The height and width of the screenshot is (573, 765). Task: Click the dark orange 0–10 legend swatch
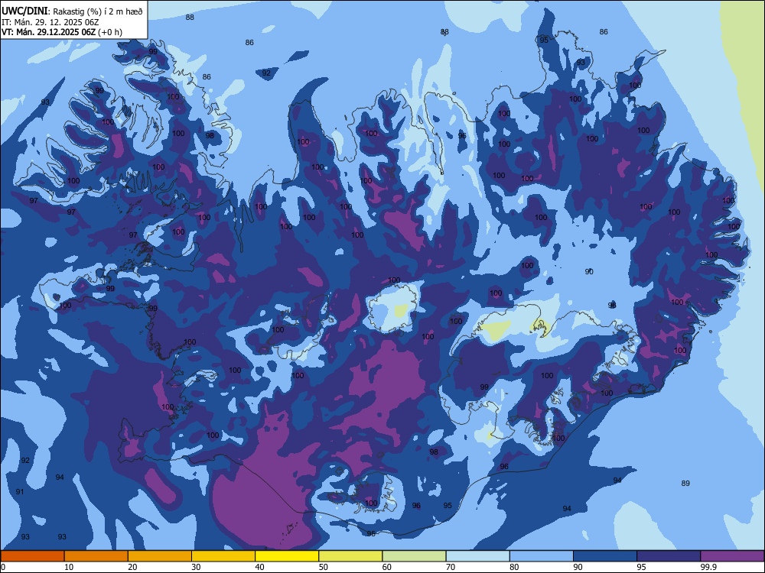click(32, 556)
